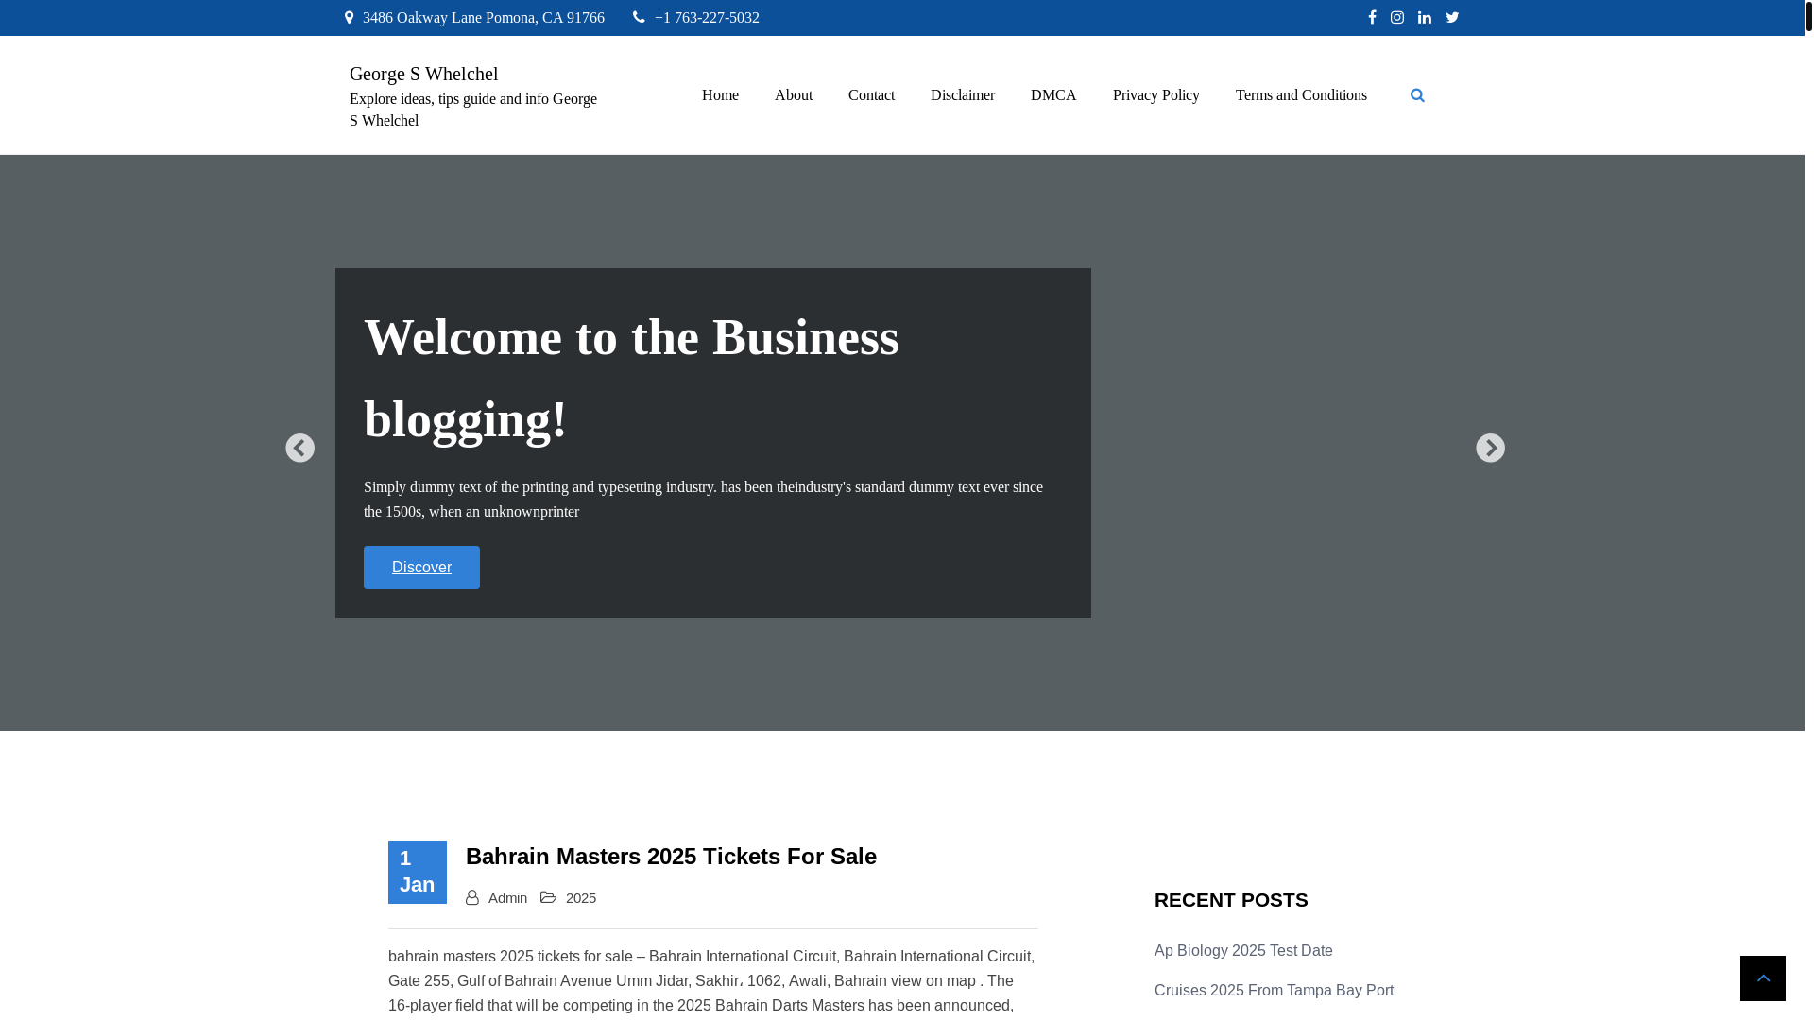Advance to next slide arrow
The image size is (1814, 1020).
[1491, 448]
